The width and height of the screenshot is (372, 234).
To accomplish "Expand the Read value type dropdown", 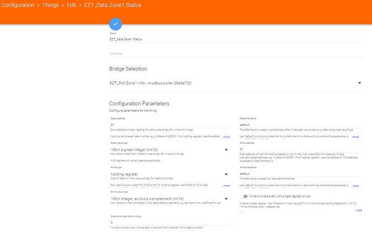I will coord(224,150).
